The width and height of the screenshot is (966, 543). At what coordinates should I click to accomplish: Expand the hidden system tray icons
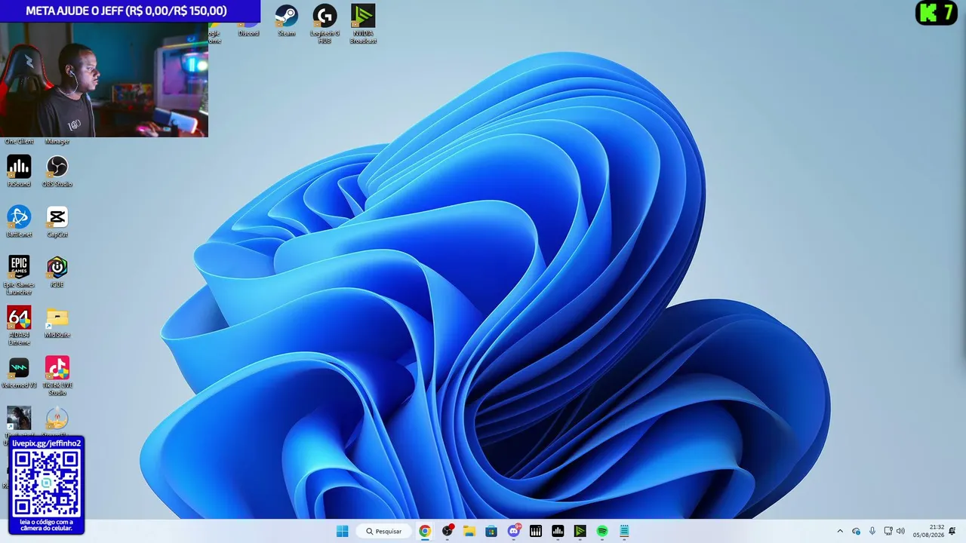coord(840,531)
